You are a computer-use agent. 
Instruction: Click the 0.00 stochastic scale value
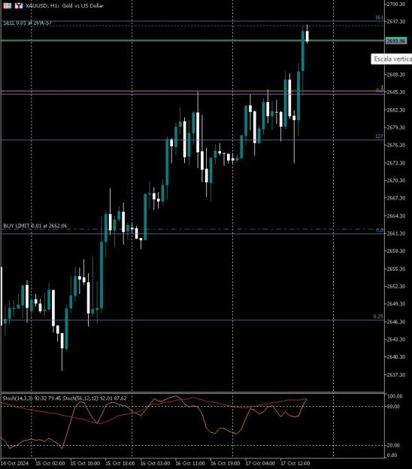tap(392, 455)
